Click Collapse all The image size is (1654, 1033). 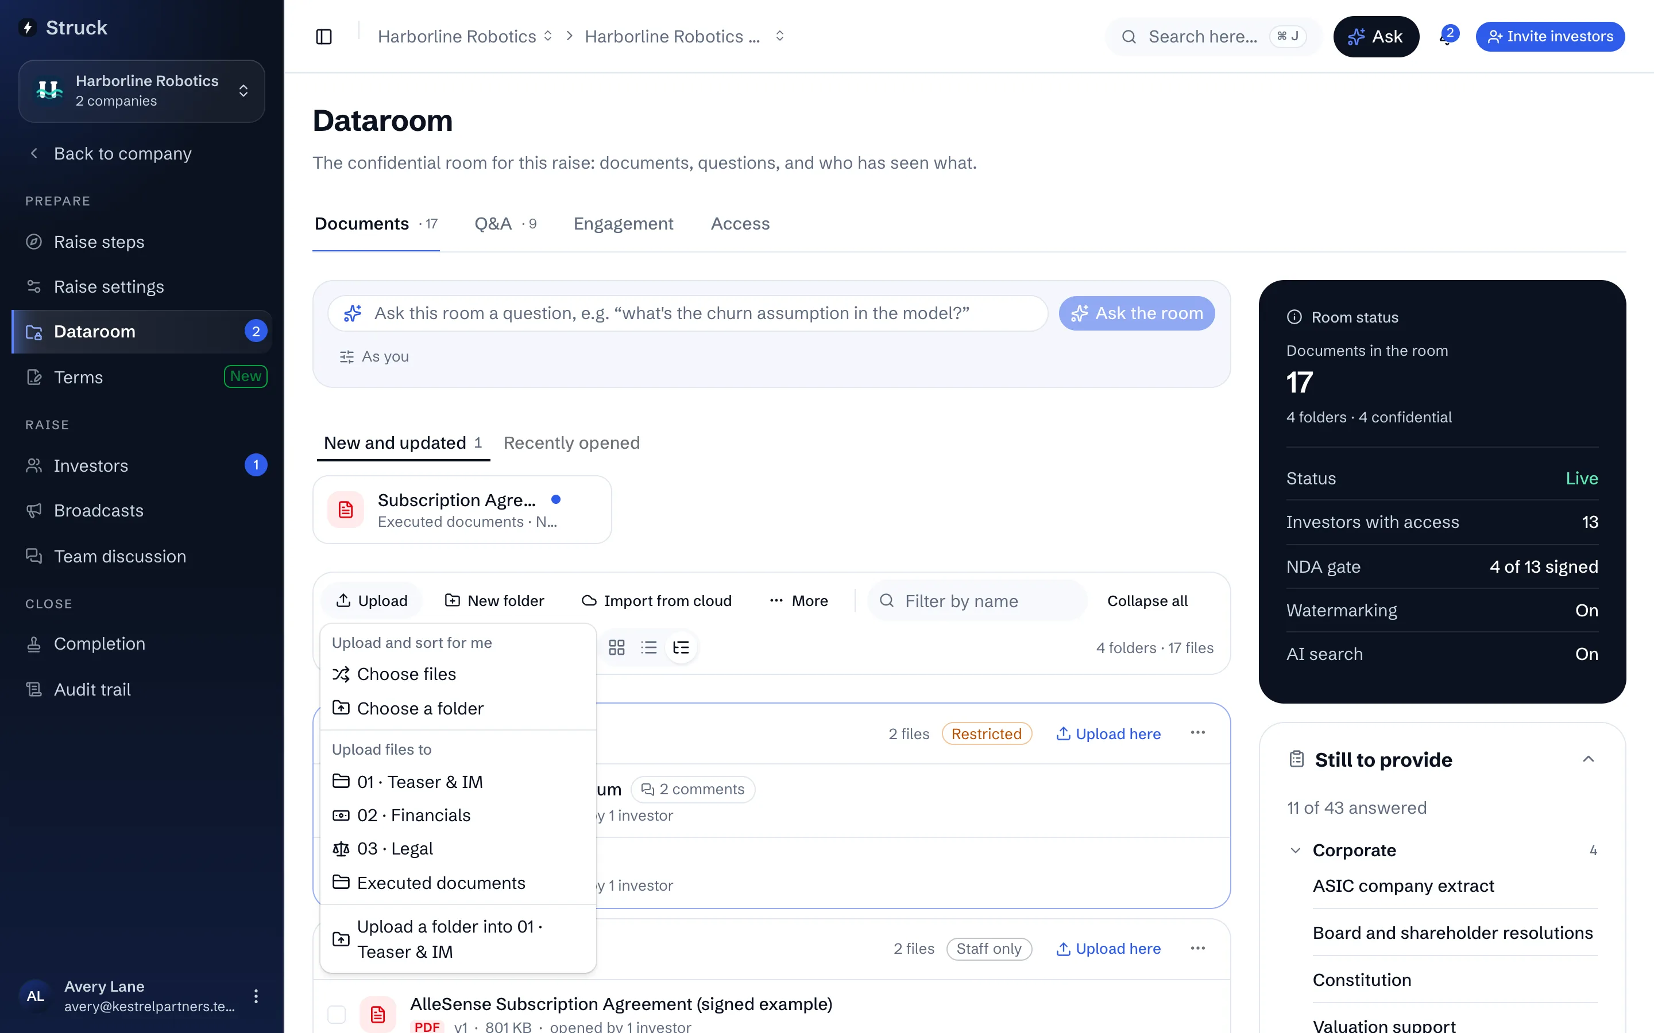(x=1147, y=600)
